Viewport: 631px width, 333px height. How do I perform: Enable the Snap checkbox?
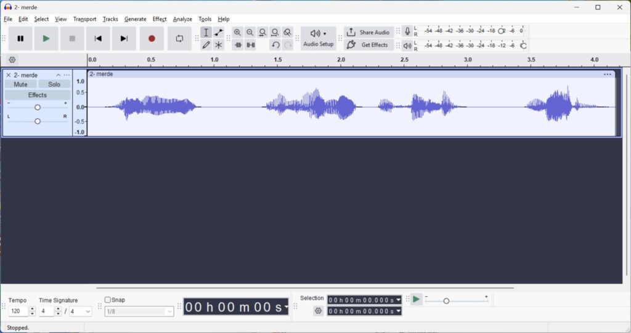coord(108,300)
